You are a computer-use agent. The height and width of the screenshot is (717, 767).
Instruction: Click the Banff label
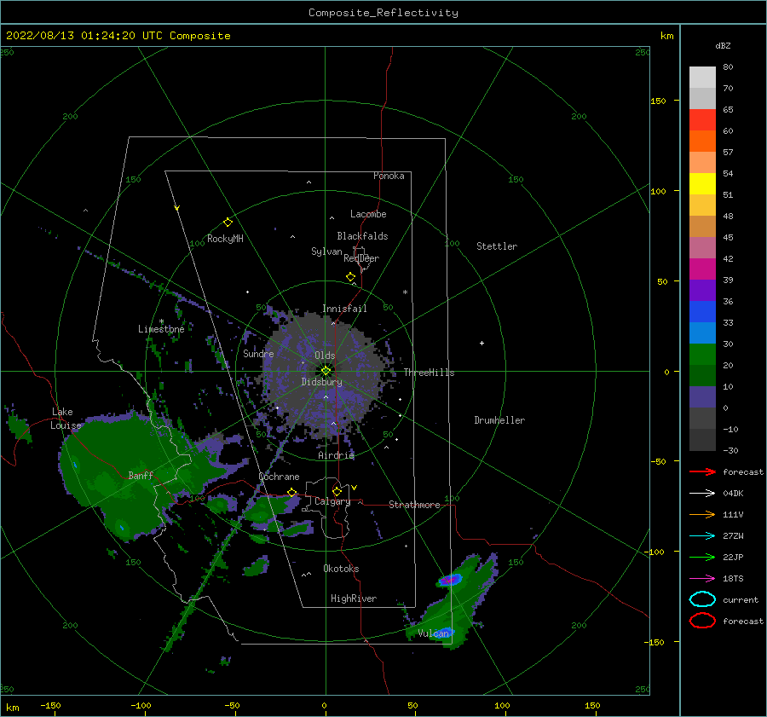pyautogui.click(x=141, y=475)
